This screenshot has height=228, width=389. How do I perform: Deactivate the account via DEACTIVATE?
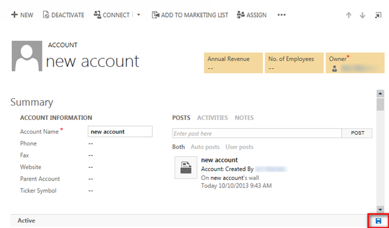click(x=64, y=15)
